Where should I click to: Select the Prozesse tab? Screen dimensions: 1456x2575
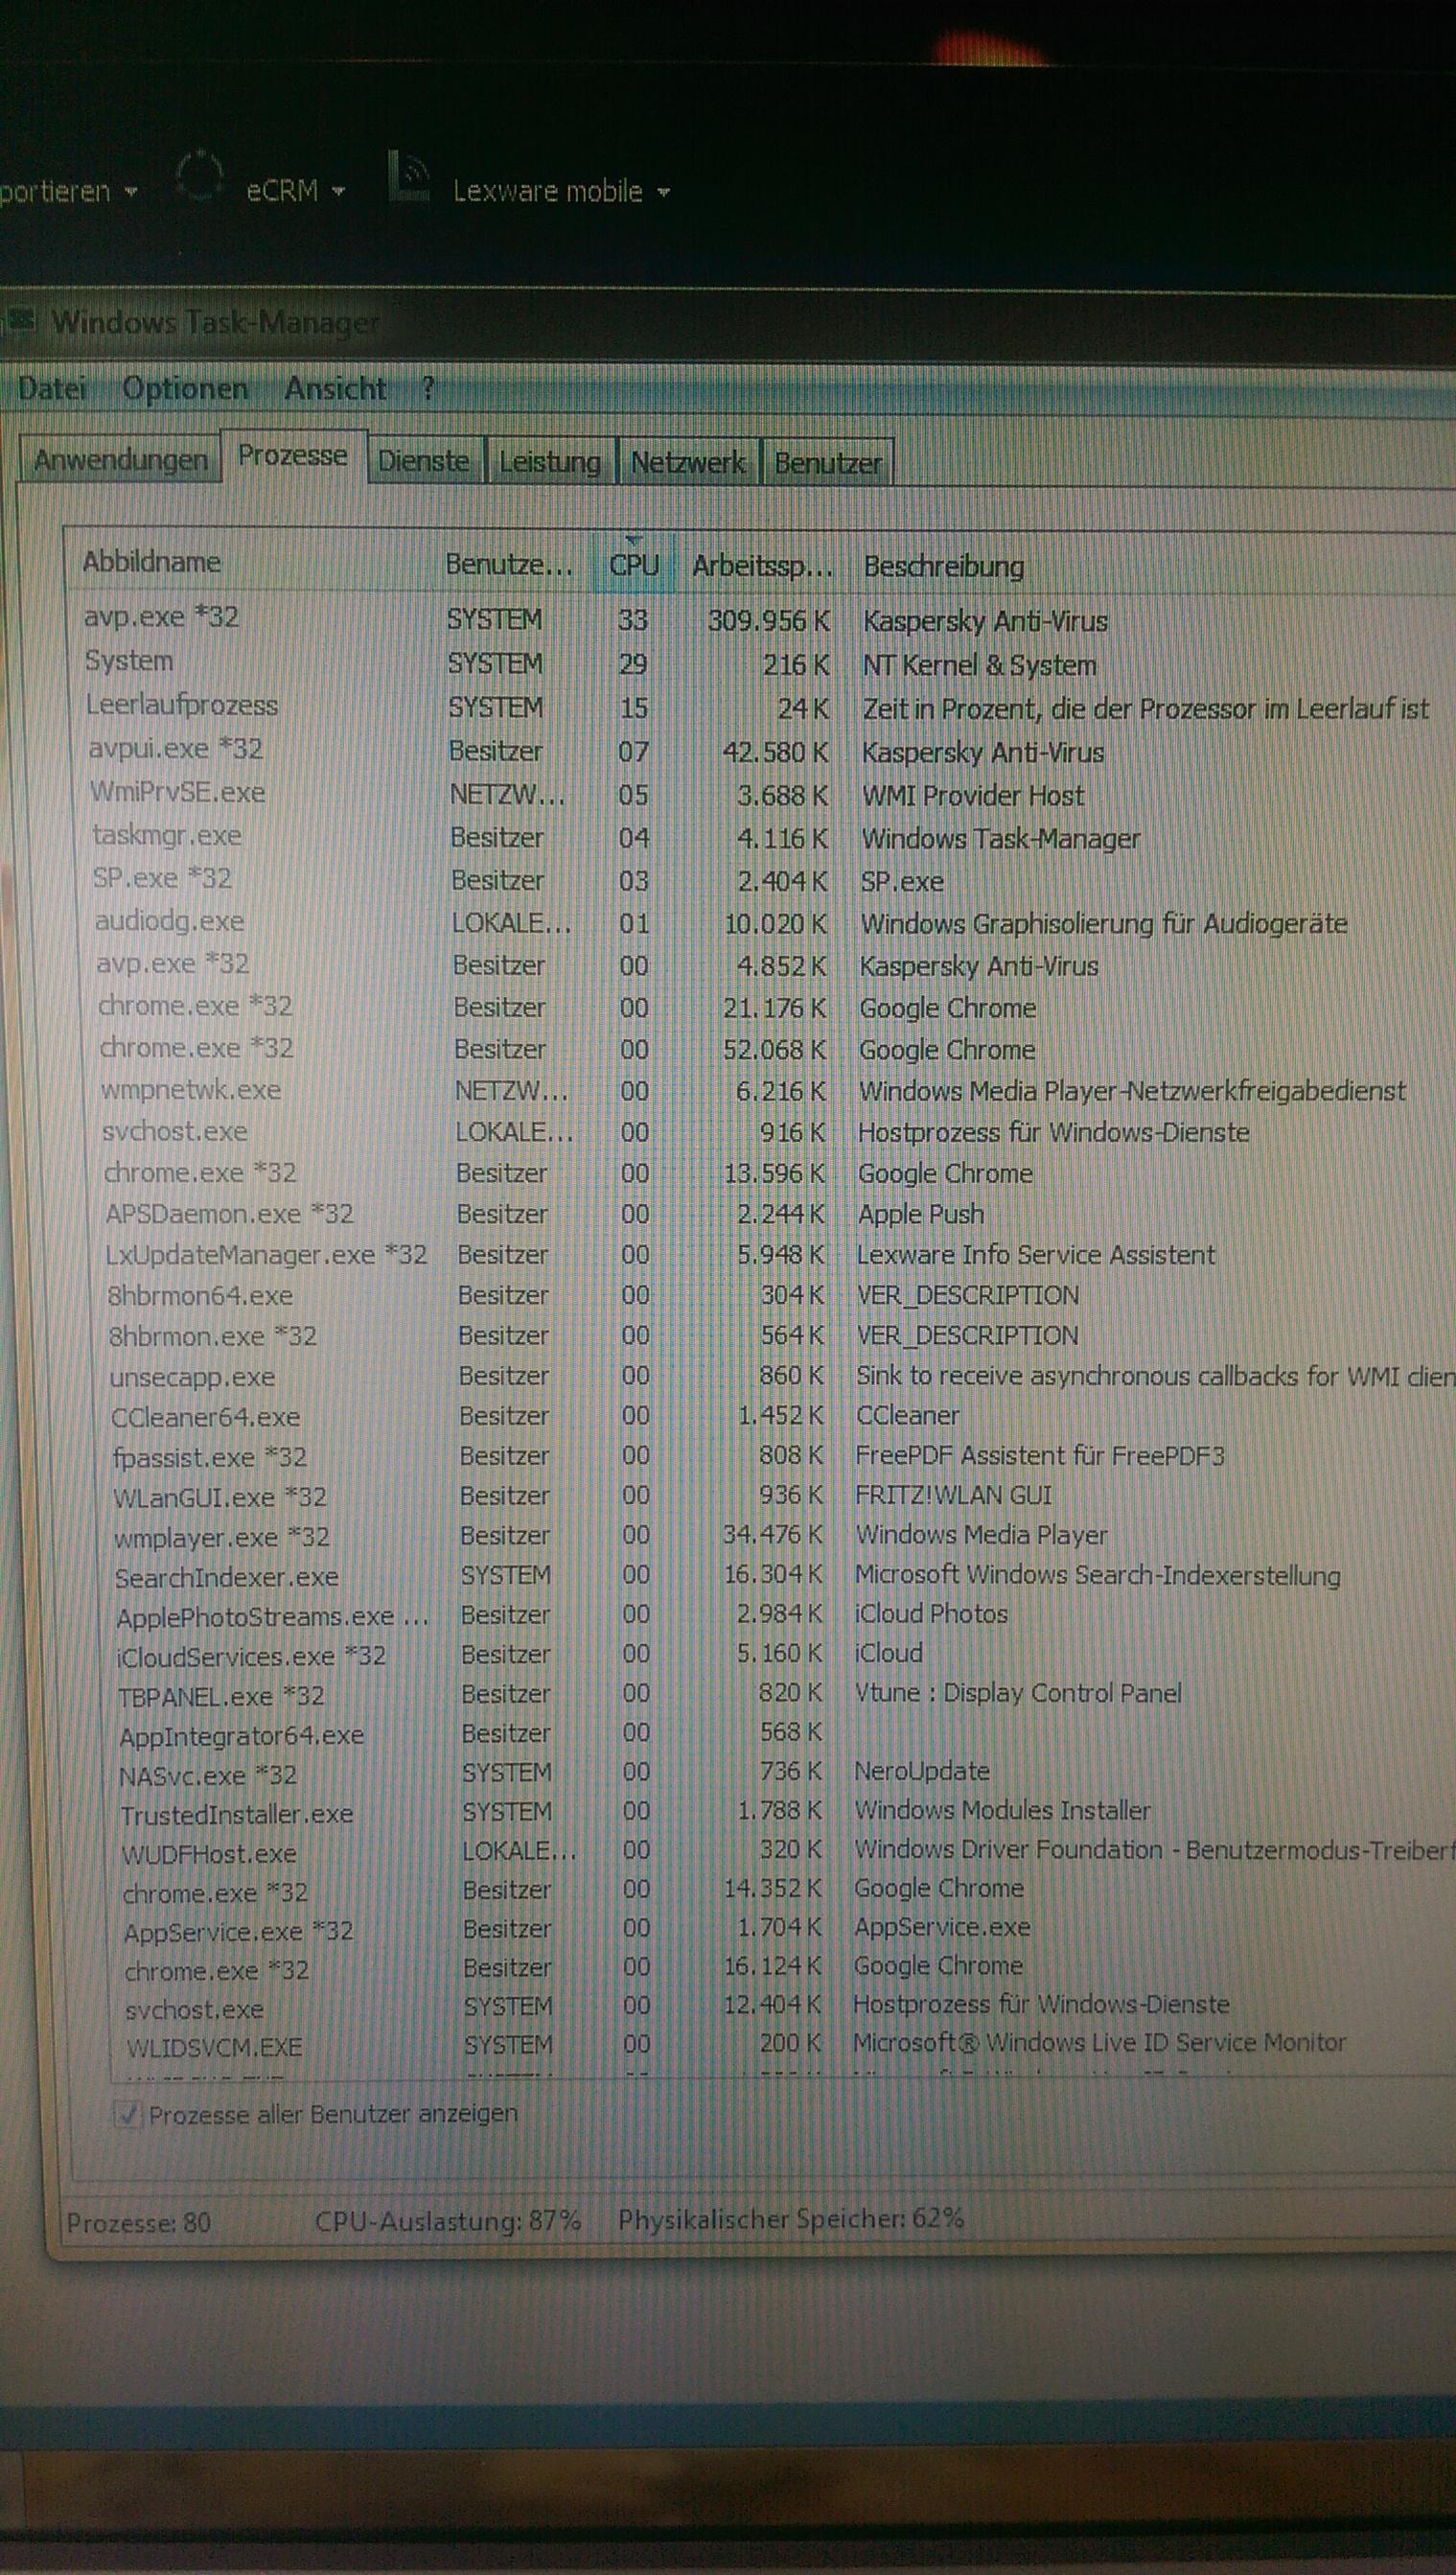pyautogui.click(x=292, y=456)
